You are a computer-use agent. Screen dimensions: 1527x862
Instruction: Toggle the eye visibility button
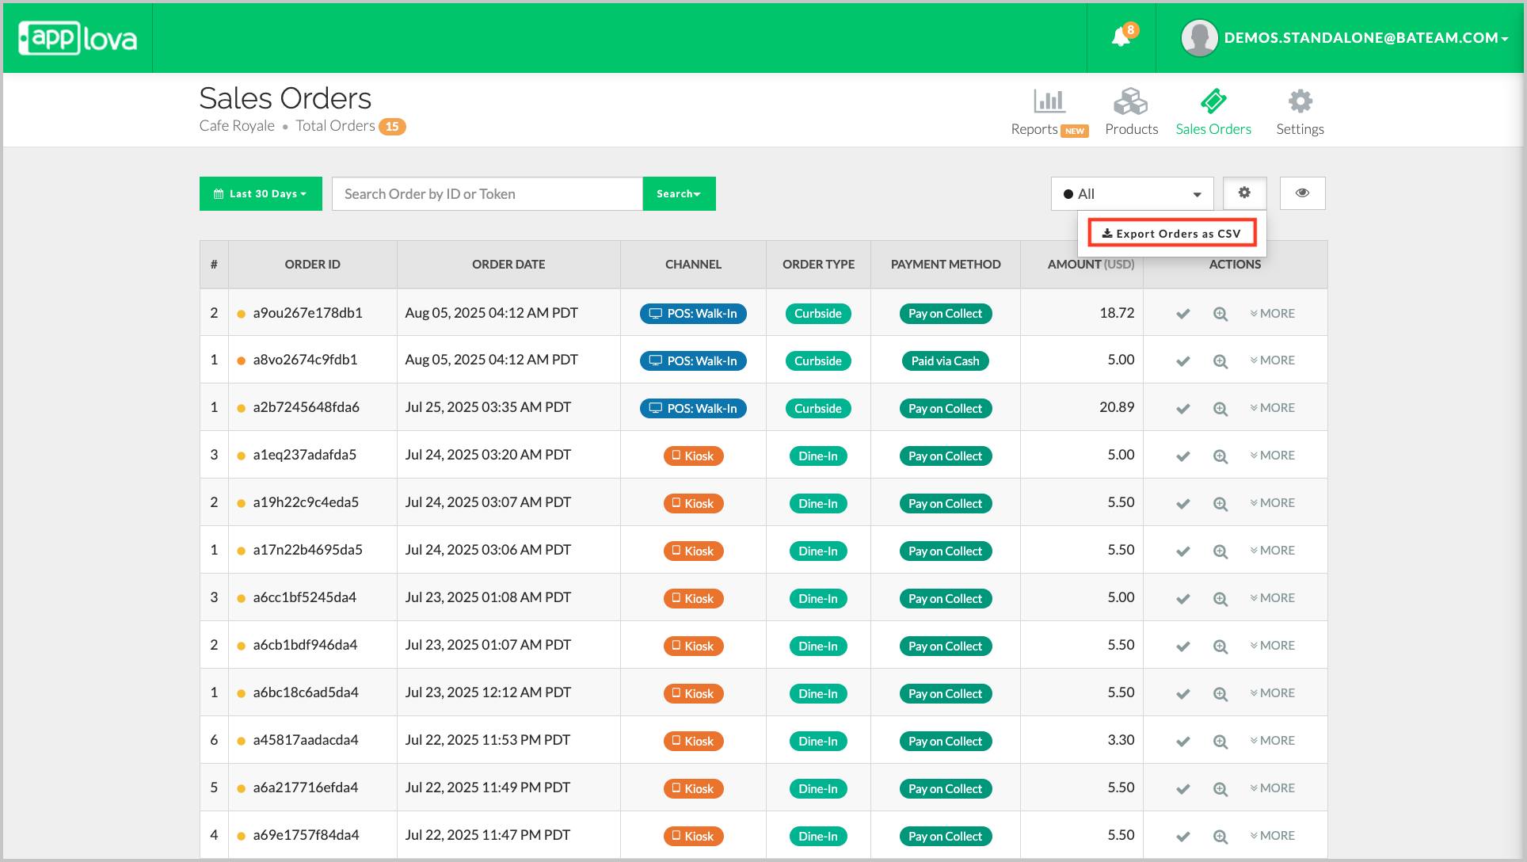pyautogui.click(x=1302, y=193)
